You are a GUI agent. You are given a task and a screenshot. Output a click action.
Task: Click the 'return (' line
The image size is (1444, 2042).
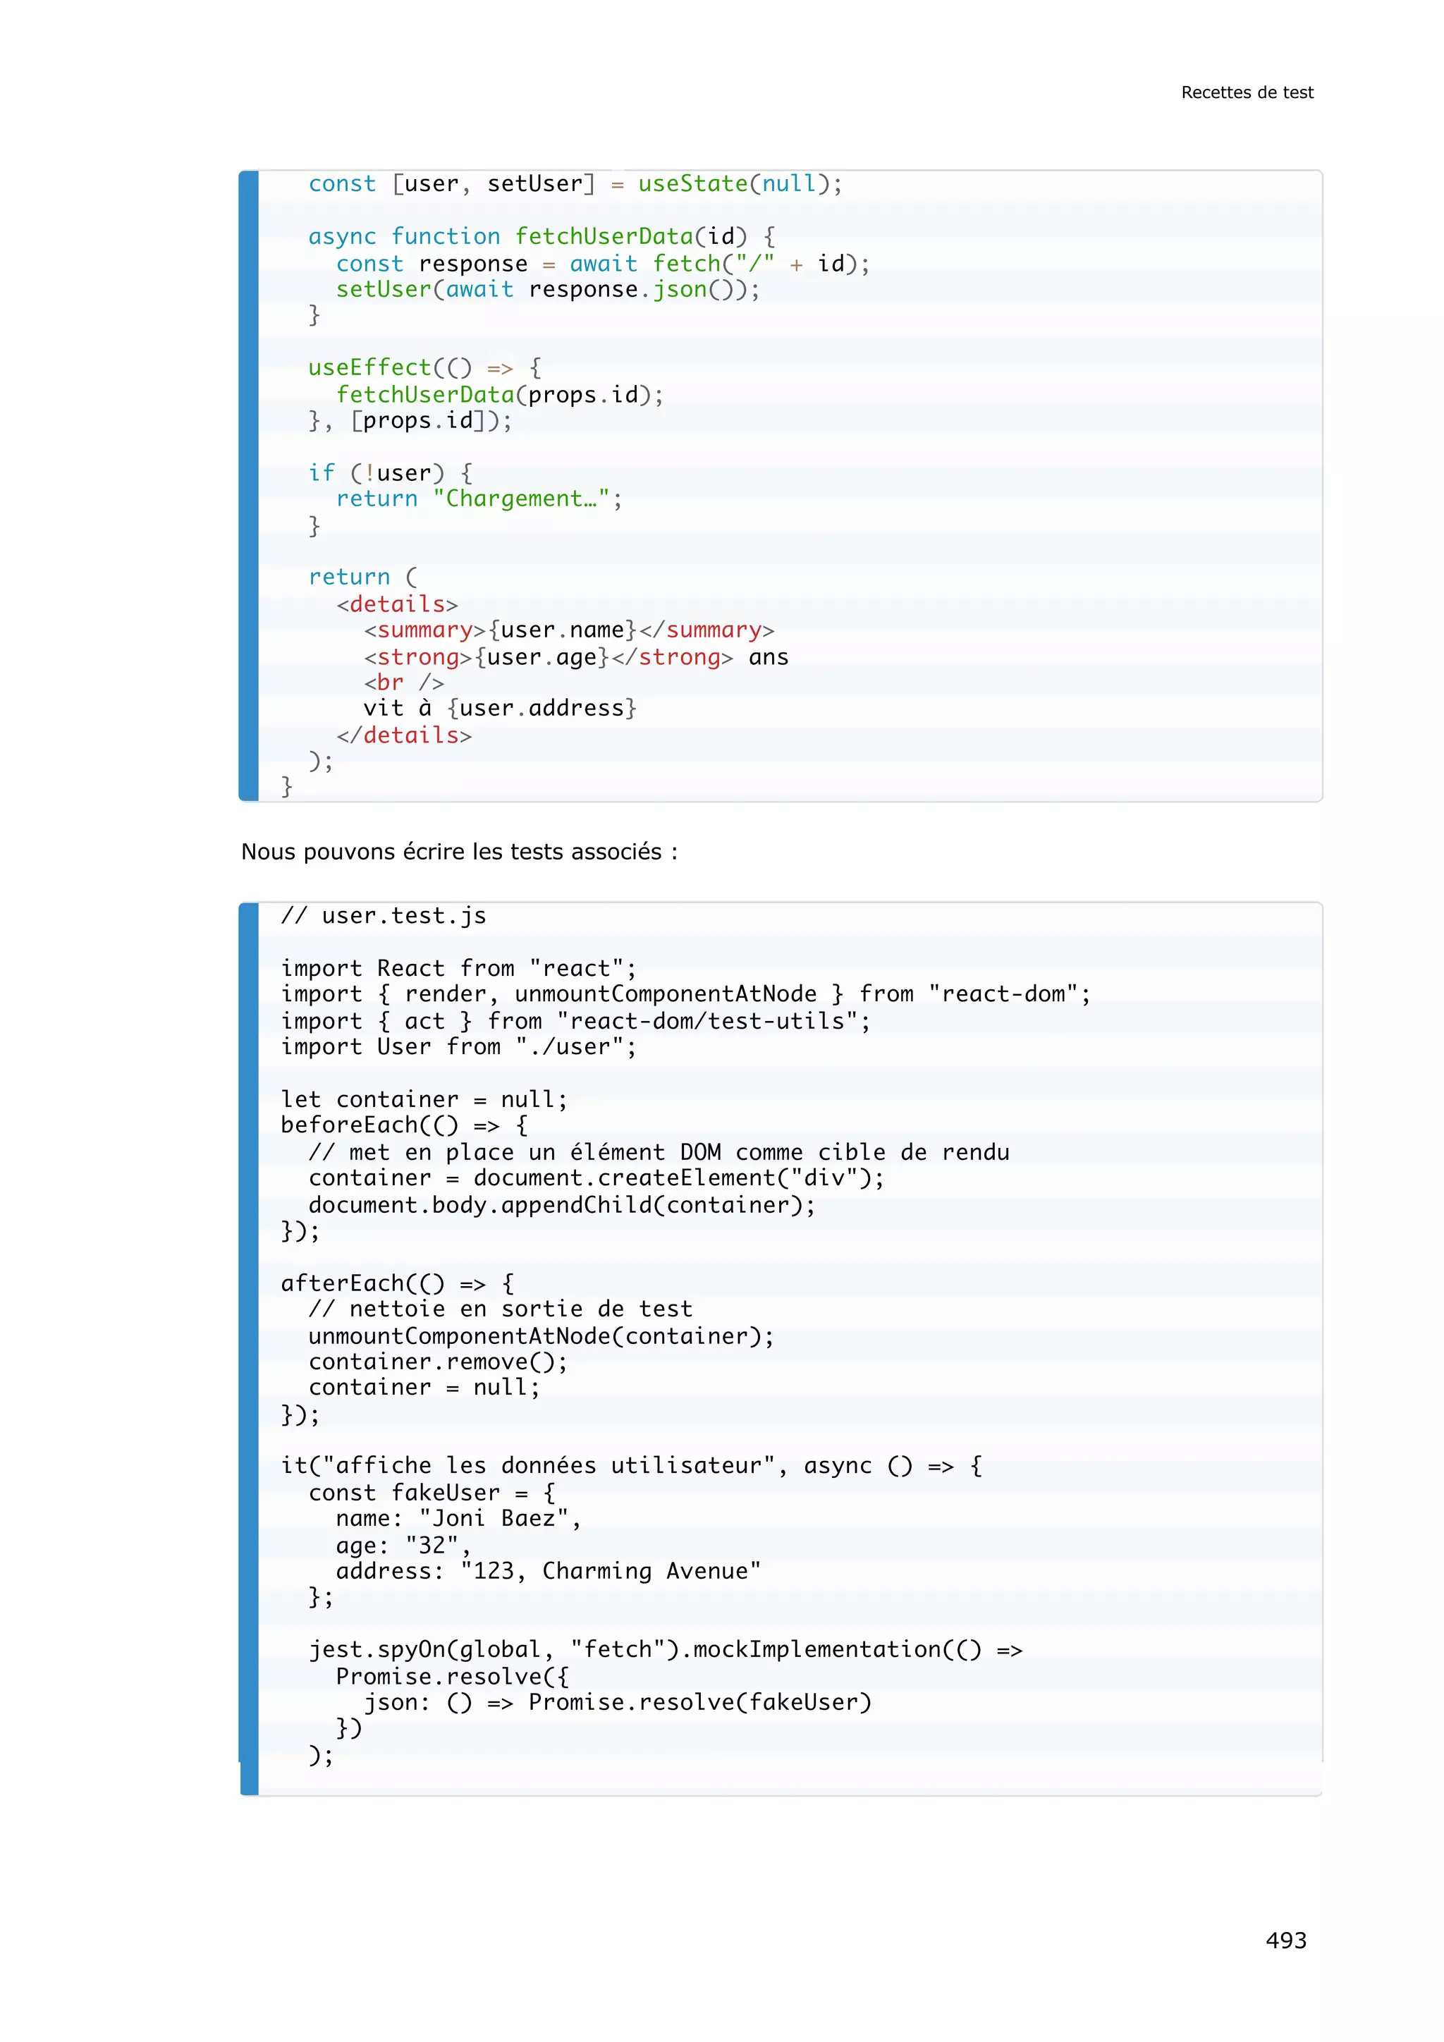363,577
